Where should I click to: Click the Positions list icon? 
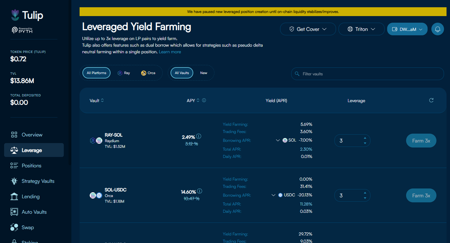pyautogui.click(x=14, y=165)
